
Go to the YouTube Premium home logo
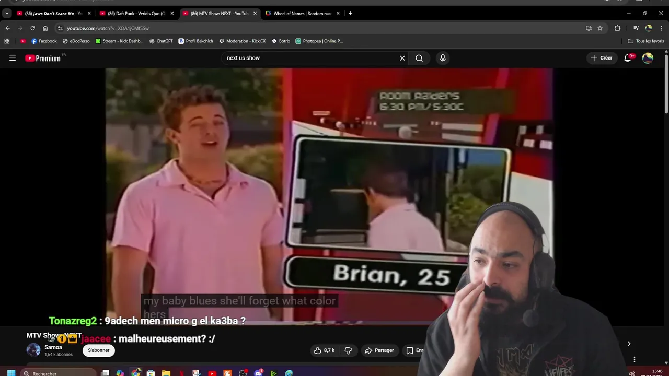(43, 58)
